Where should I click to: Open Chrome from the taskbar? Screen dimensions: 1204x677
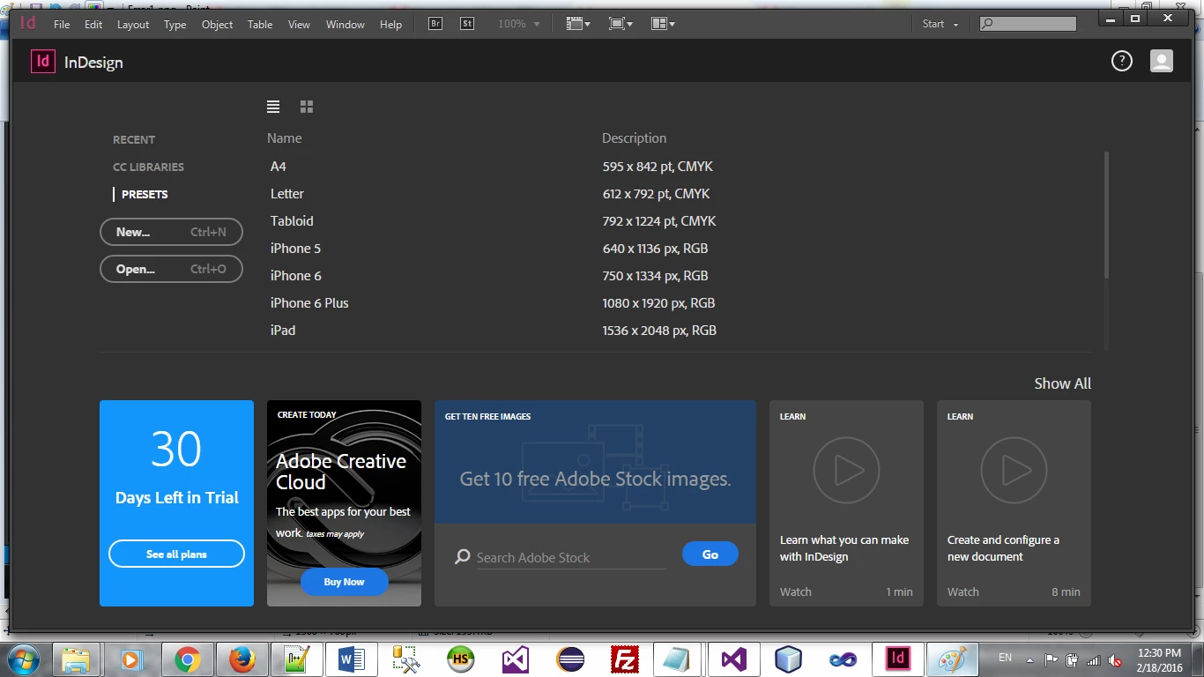(187, 659)
